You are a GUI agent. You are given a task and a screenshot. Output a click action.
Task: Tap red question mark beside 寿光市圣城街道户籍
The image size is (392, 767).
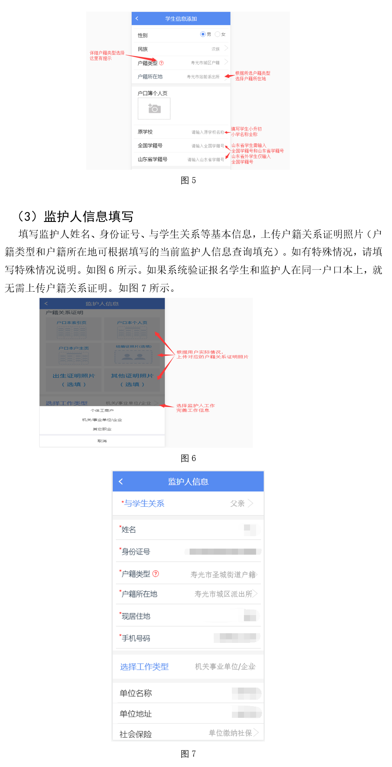click(156, 574)
